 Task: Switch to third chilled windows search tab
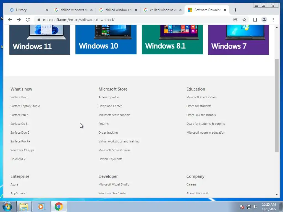(163, 10)
